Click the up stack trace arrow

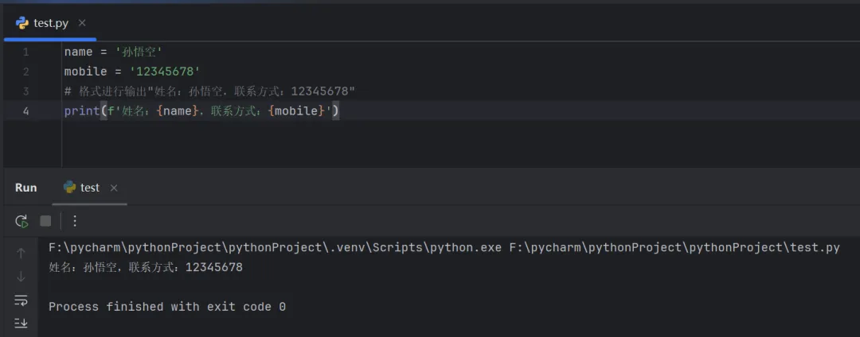pyautogui.click(x=21, y=254)
